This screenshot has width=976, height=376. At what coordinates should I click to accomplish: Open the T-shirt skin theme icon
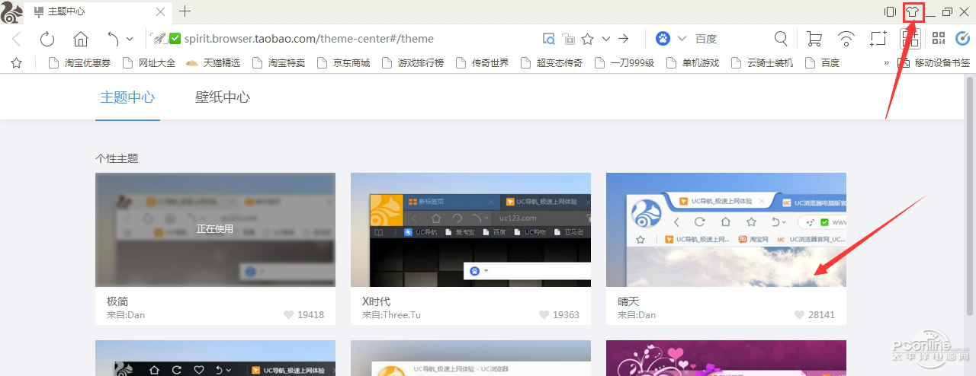point(913,12)
